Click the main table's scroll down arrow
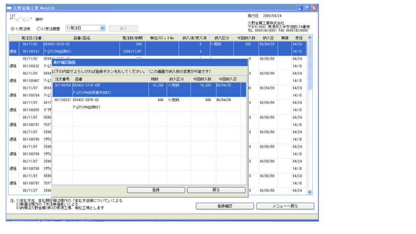416x234 pixels. 310,192
